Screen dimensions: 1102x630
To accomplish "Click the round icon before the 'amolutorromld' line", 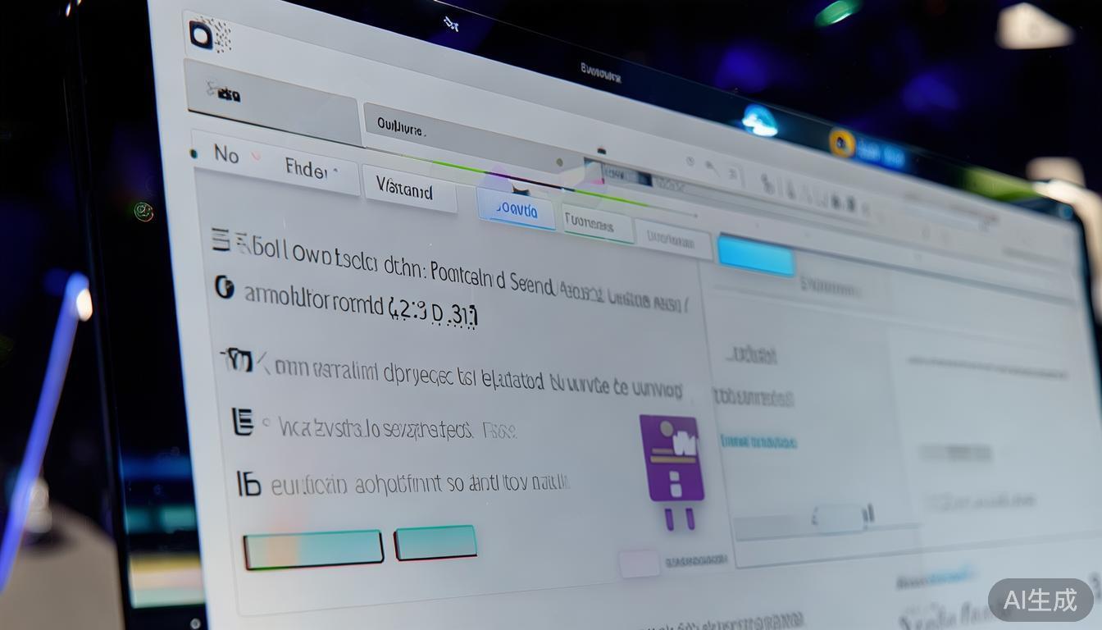I will click(x=224, y=287).
